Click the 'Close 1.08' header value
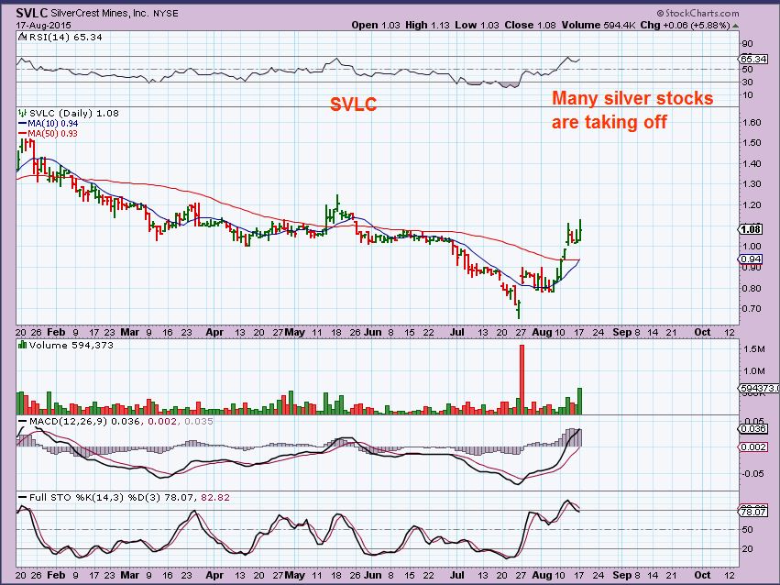This screenshot has height=585, width=780. (530, 25)
